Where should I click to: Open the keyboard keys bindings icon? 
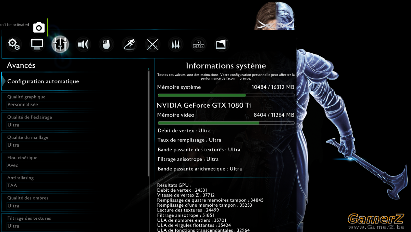pyautogui.click(x=199, y=44)
